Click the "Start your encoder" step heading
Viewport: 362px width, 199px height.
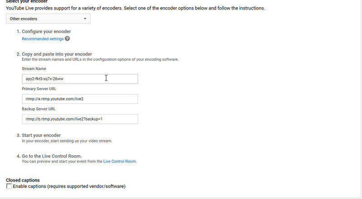coord(41,135)
